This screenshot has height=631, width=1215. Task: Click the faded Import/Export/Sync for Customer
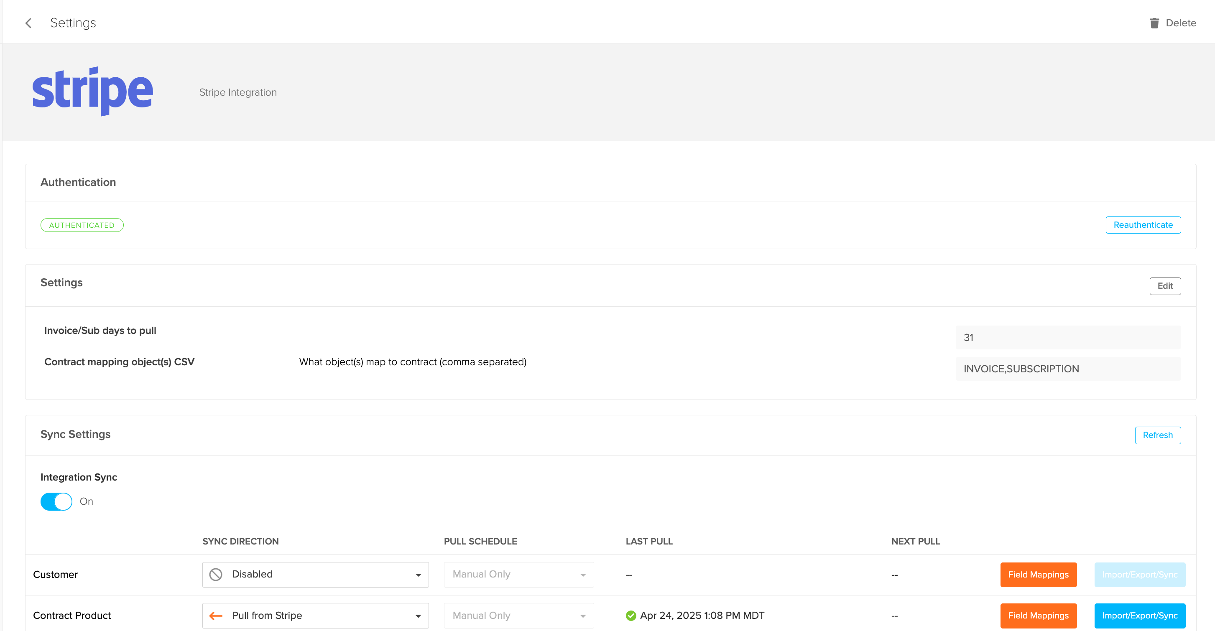tap(1140, 575)
